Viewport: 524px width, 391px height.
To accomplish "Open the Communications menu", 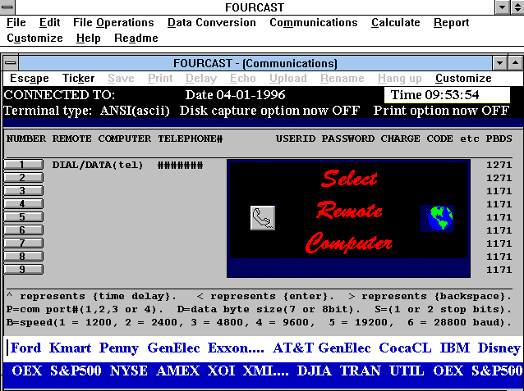I will point(314,22).
